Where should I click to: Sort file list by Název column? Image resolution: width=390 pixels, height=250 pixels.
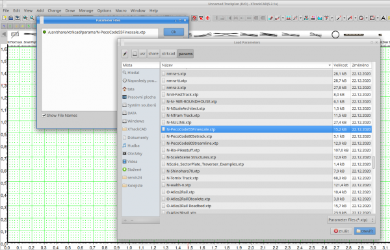[x=246, y=65]
